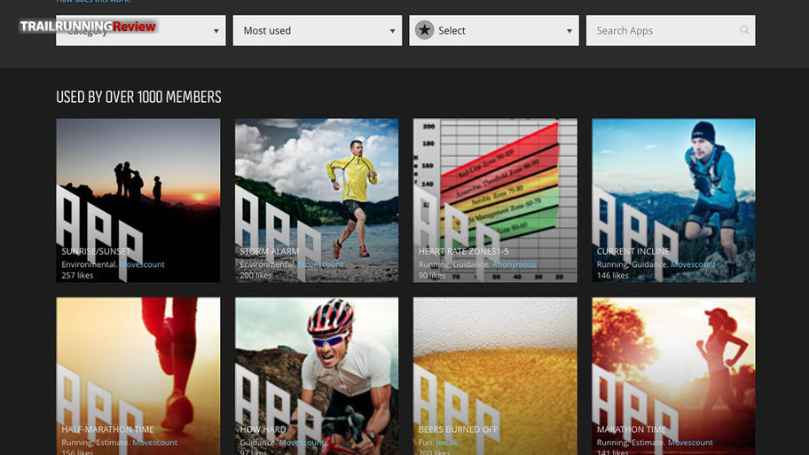The image size is (809, 455).
Task: Click the Used By Over 1000 Members heading
Action: click(x=138, y=97)
